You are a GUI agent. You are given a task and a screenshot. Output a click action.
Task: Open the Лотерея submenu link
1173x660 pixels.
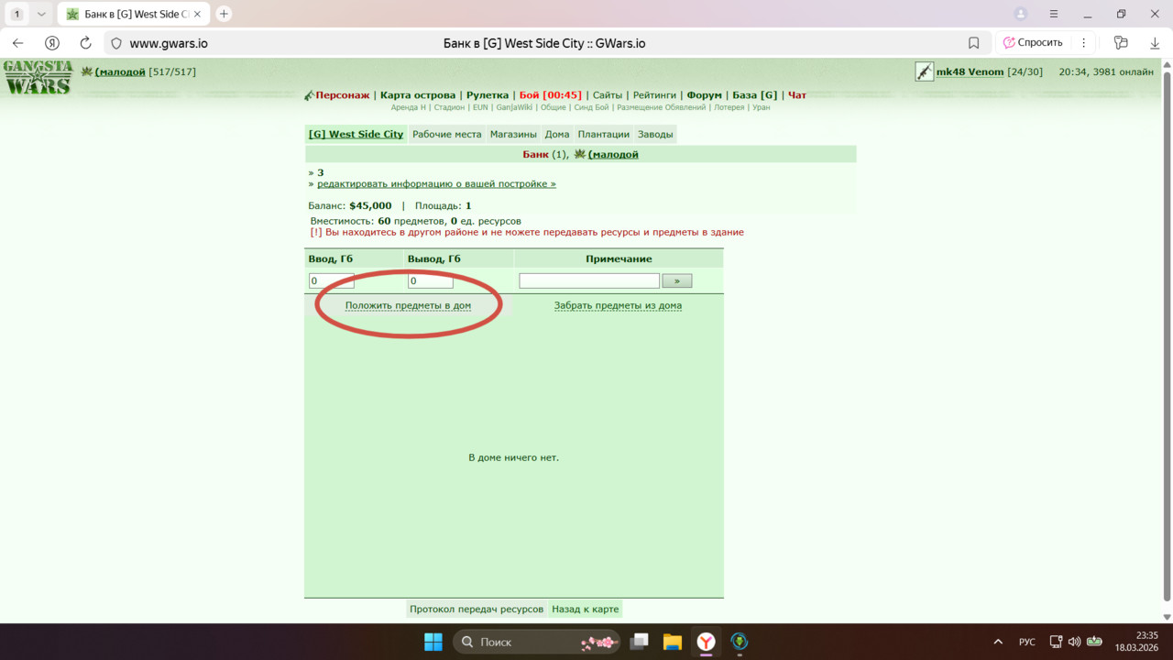[730, 107]
